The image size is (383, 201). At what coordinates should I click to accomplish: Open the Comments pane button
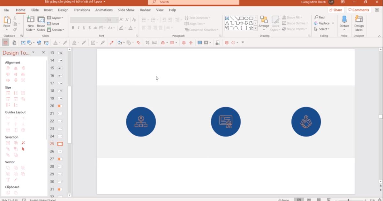(358, 10)
